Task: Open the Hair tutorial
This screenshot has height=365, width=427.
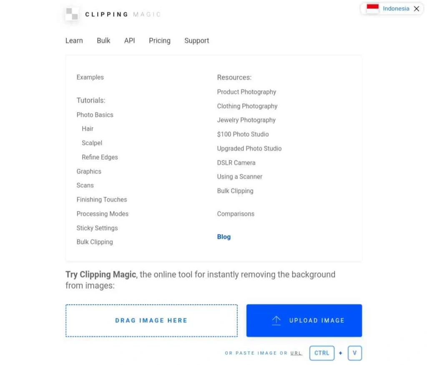Action: (x=88, y=129)
